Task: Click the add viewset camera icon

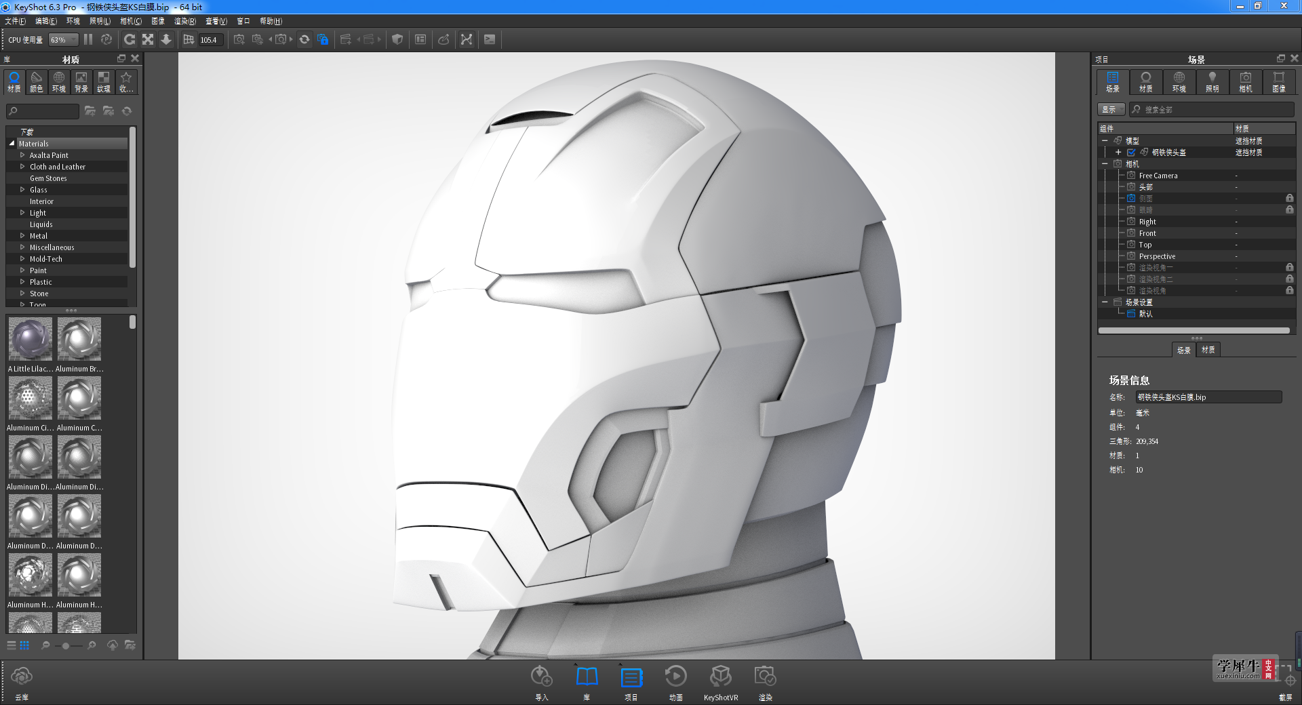Action: coord(258,40)
